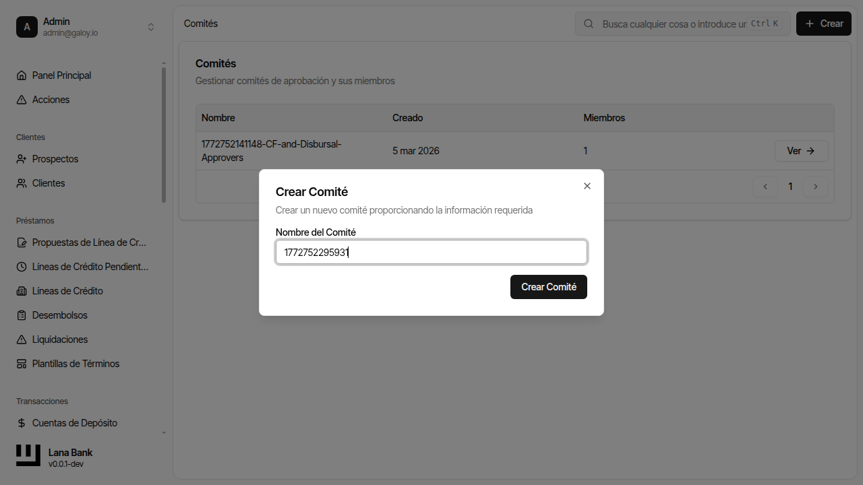863x485 pixels.
Task: Click the Ver button for the committee row
Action: click(x=801, y=151)
